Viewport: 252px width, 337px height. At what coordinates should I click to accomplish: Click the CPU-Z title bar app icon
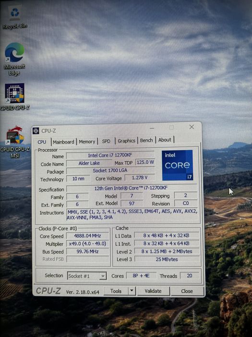(x=36, y=130)
